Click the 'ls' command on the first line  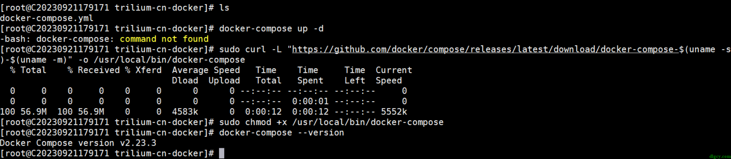coord(224,8)
